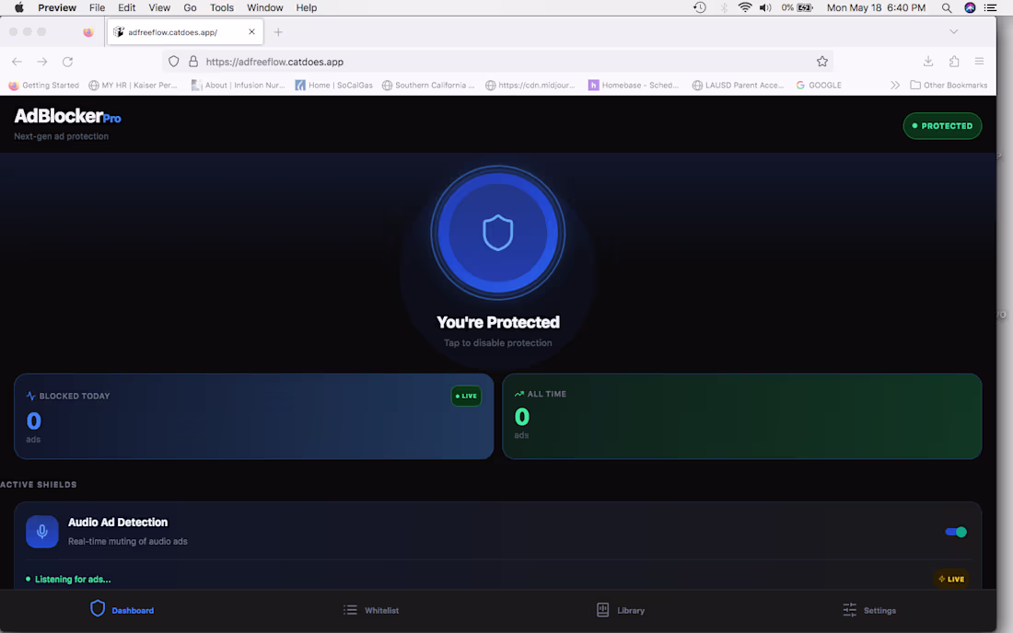The width and height of the screenshot is (1013, 633).
Task: Open the browser hamburger menu
Action: (980, 62)
